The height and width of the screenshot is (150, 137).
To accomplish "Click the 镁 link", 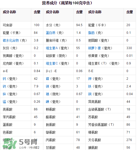I will pyautogui.click(x=47, y=86).
